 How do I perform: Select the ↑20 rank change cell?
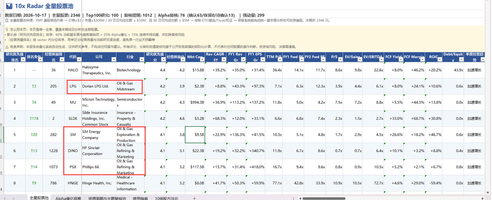pyautogui.click(x=34, y=135)
